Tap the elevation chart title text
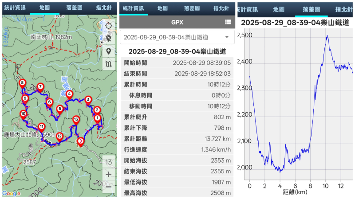The width and height of the screenshot is (355, 199). coord(295,23)
